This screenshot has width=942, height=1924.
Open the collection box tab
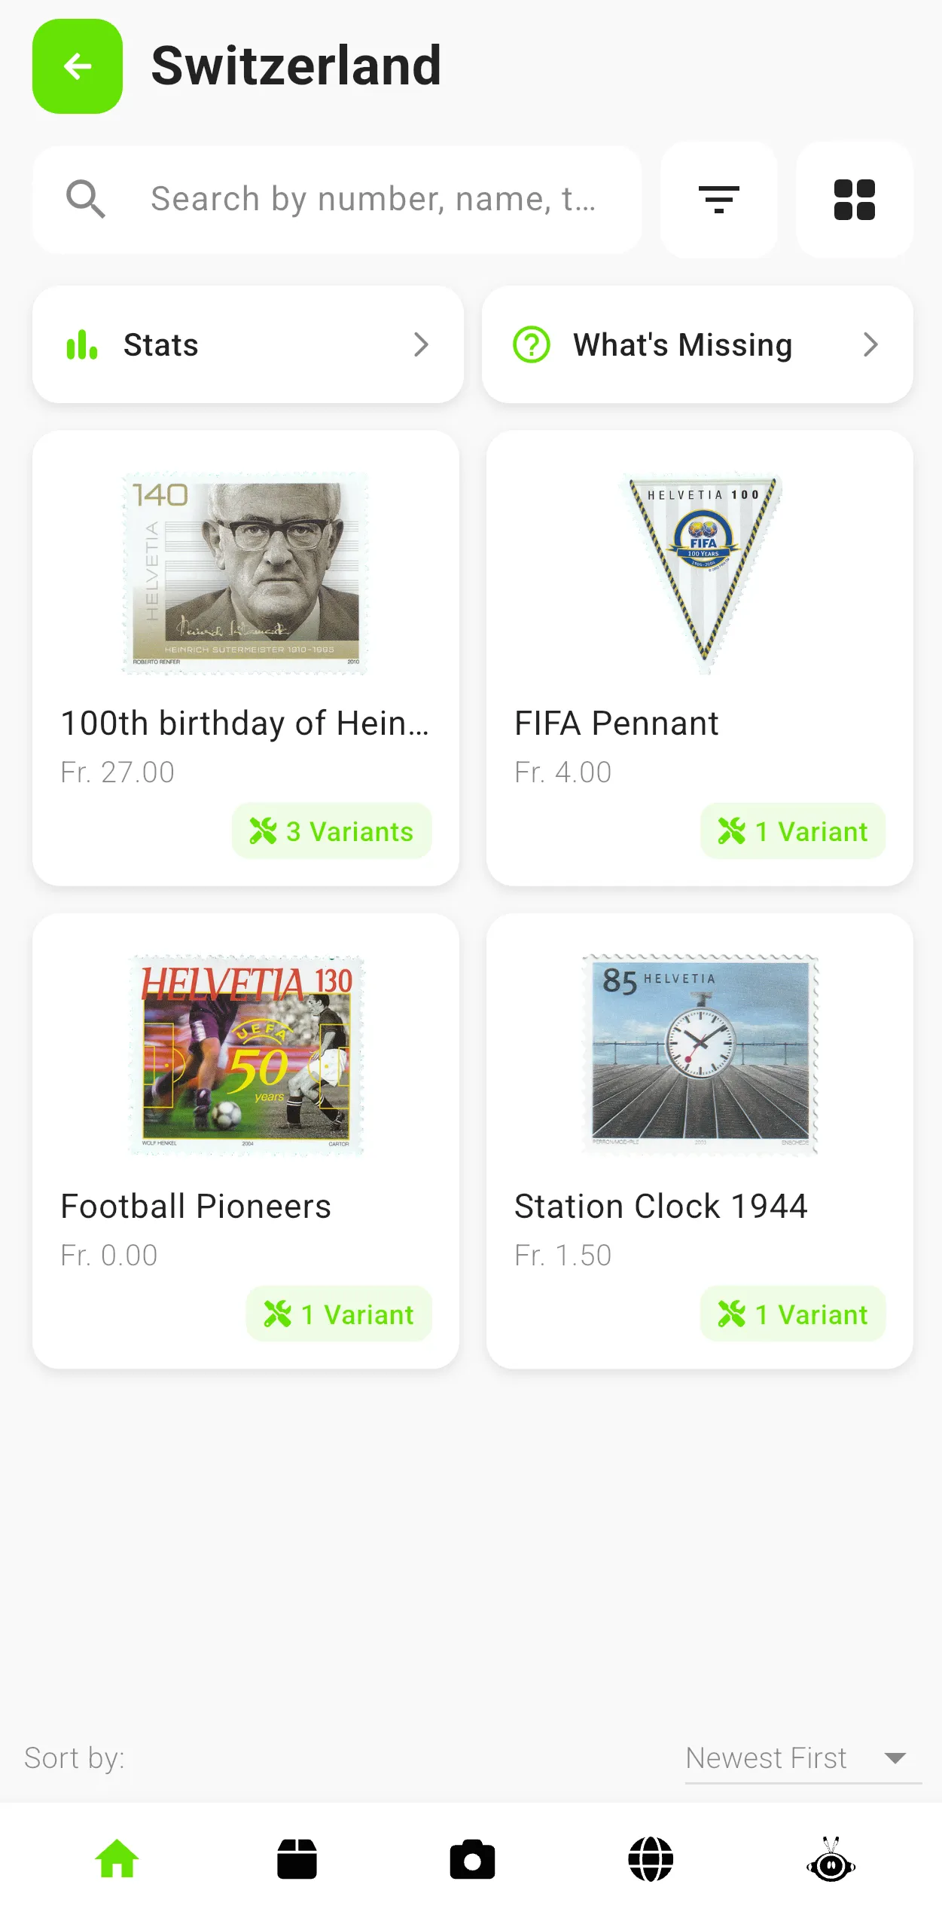(x=297, y=1859)
